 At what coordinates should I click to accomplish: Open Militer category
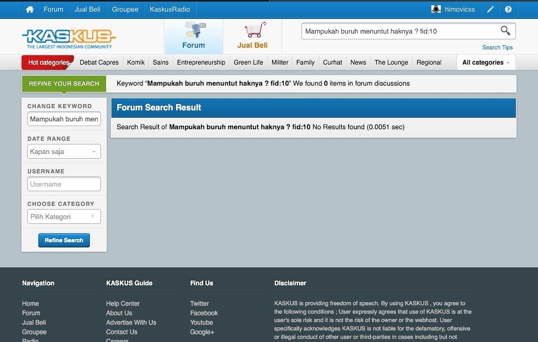pos(280,63)
